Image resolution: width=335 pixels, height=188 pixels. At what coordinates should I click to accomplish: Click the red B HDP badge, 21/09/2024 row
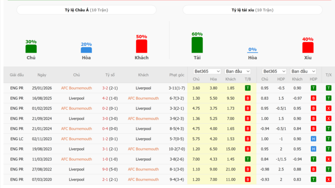[x=313, y=118]
